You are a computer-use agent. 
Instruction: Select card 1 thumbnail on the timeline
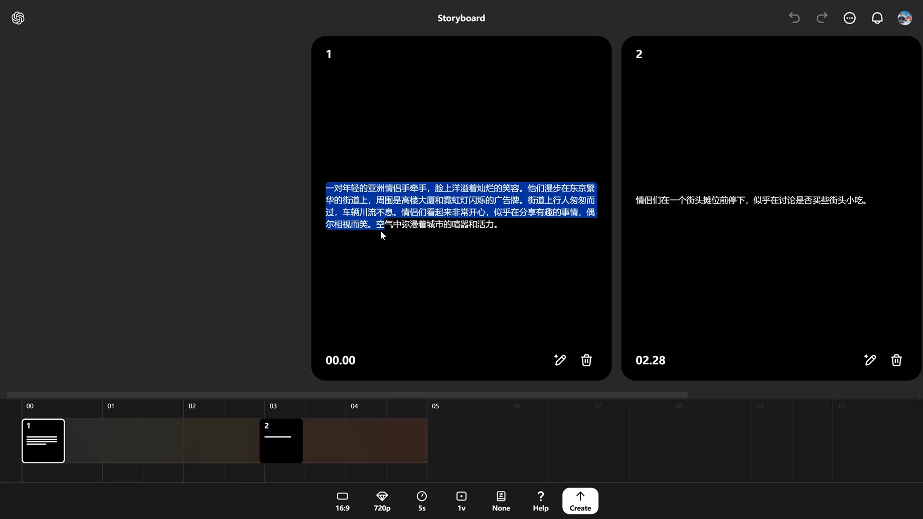tap(43, 441)
